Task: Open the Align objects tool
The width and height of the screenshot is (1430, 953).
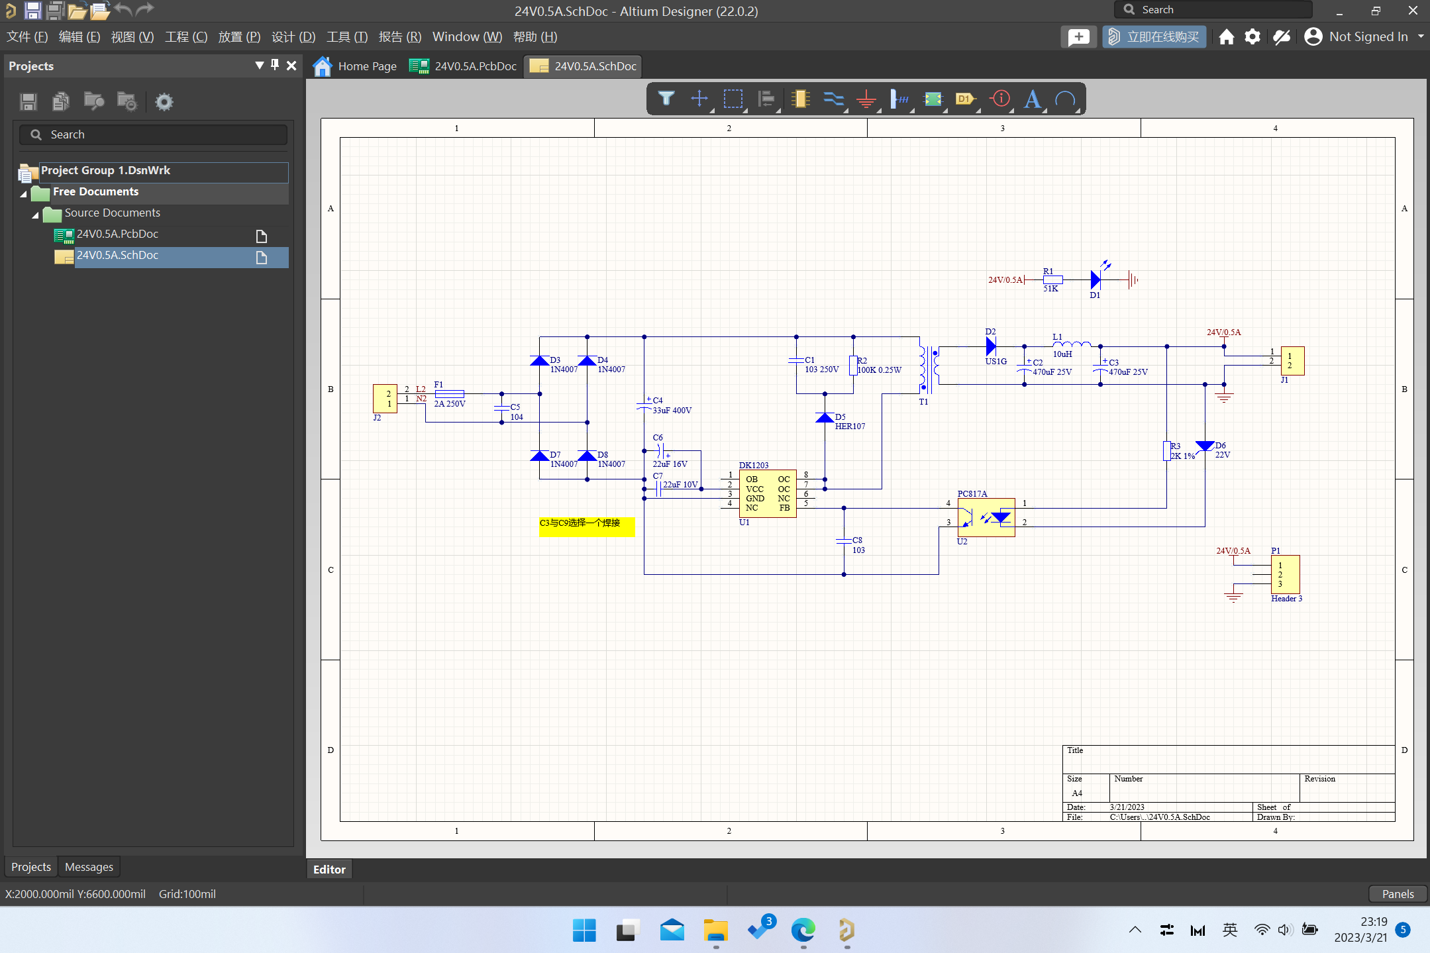Action: (x=766, y=99)
